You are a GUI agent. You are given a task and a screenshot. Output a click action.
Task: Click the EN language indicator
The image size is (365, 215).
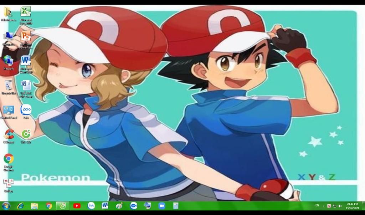pos(317,205)
